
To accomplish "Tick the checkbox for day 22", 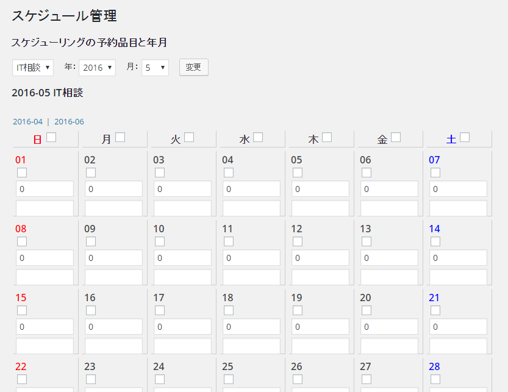I will (22, 379).
